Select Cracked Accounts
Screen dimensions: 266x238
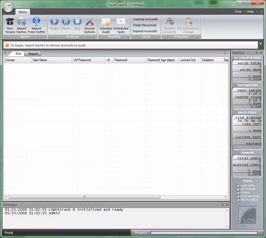click(x=145, y=19)
